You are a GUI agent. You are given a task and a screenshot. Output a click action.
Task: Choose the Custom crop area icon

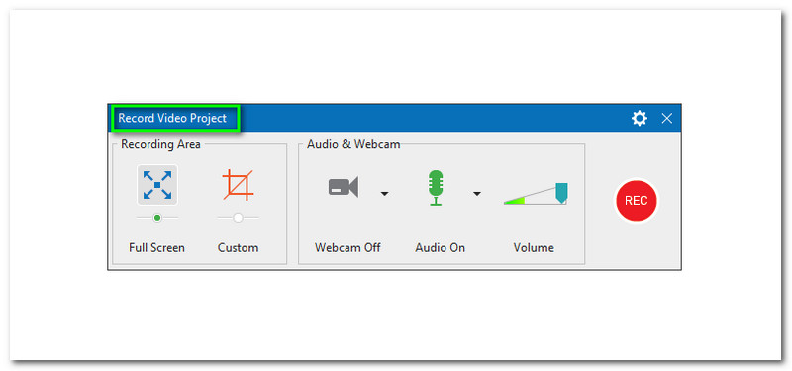238,185
